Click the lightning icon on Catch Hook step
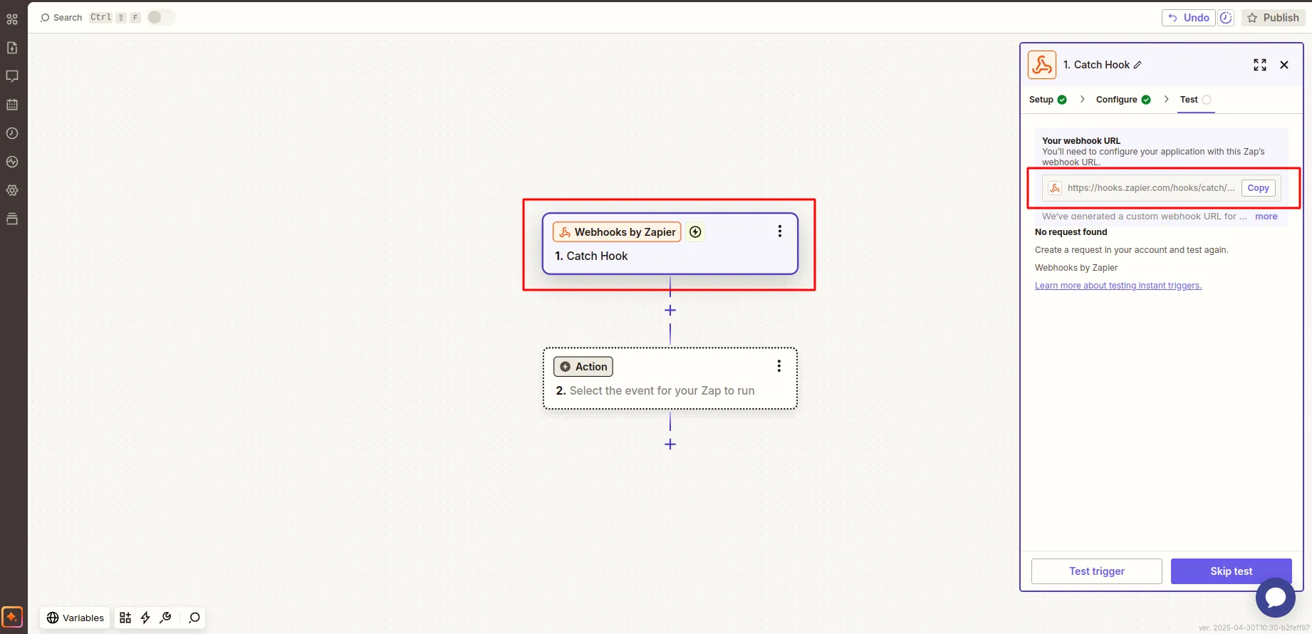1312x634 pixels. pos(696,232)
